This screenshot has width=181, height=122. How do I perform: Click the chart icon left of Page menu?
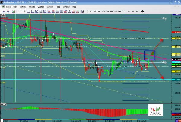(x=3, y=6)
